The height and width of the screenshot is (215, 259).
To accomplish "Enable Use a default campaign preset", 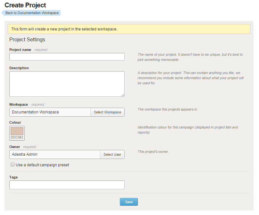I will click(13, 164).
